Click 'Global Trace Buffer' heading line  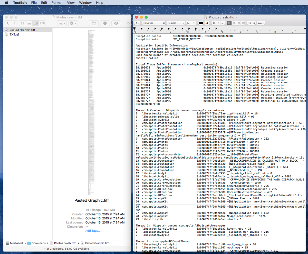click(177, 64)
